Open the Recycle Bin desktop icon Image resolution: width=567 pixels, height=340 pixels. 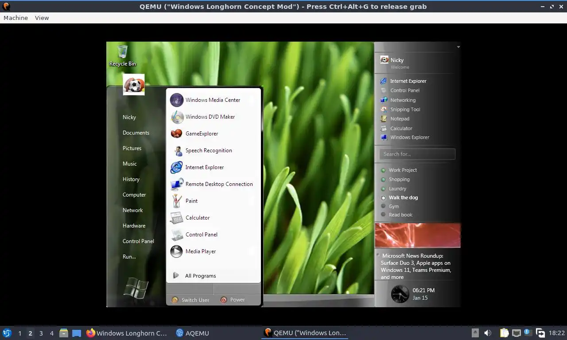click(123, 55)
